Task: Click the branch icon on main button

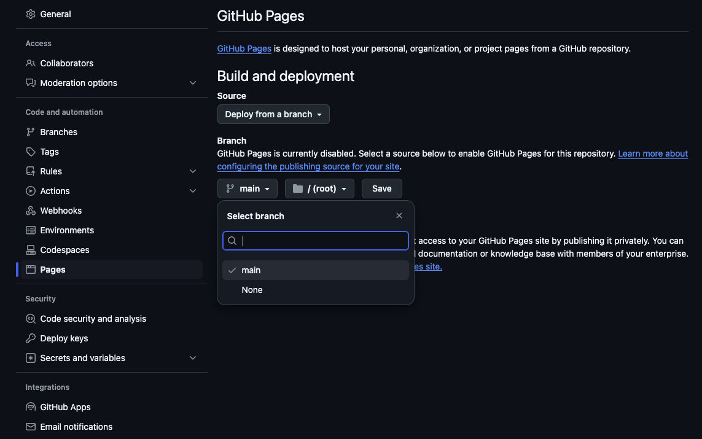Action: click(x=230, y=188)
